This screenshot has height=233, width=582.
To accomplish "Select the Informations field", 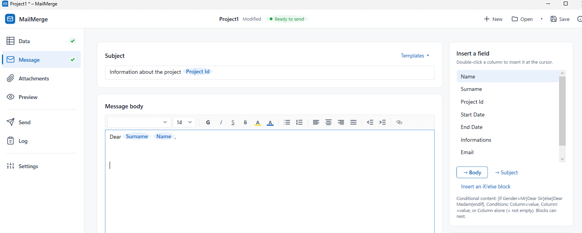I will point(508,140).
